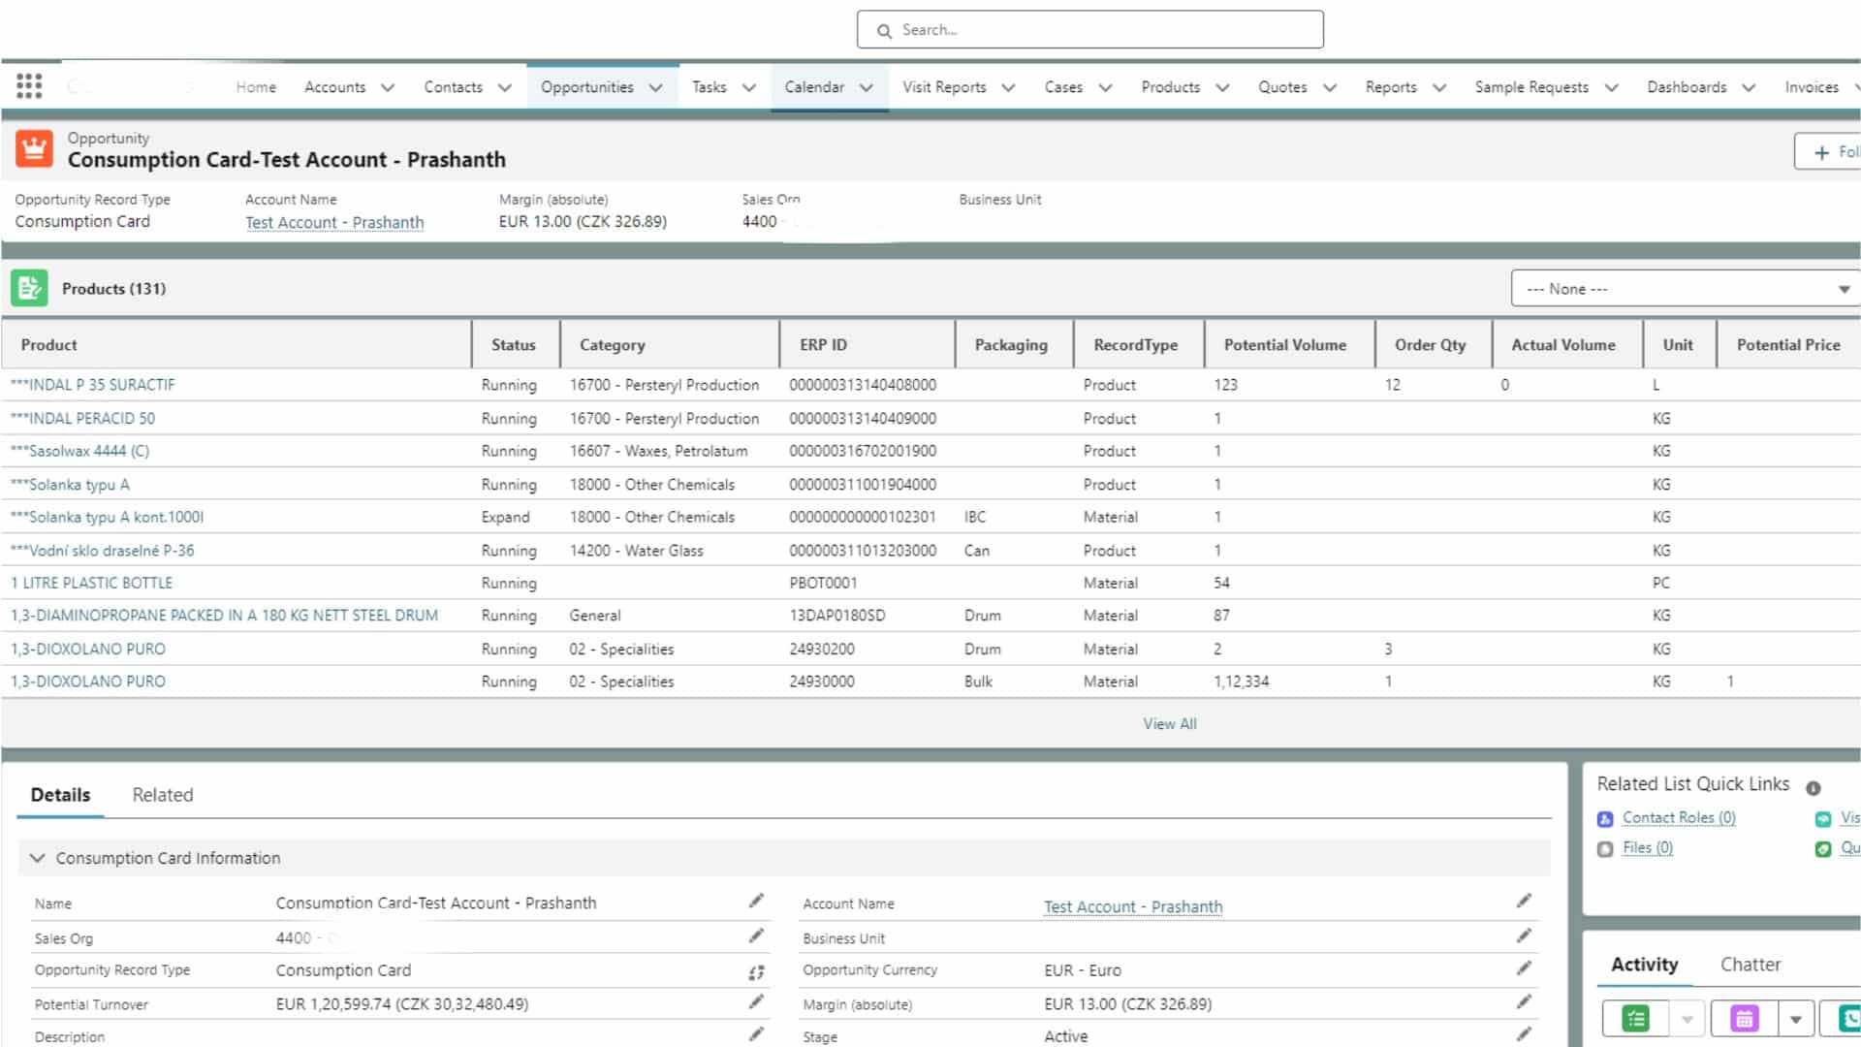Open the Reports tab

click(x=1391, y=87)
